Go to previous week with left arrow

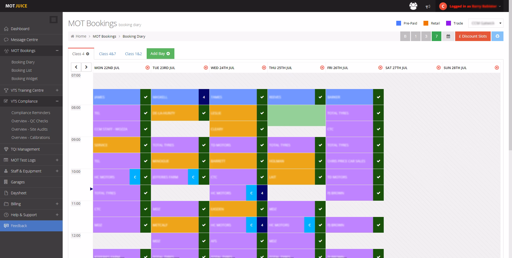76,67
